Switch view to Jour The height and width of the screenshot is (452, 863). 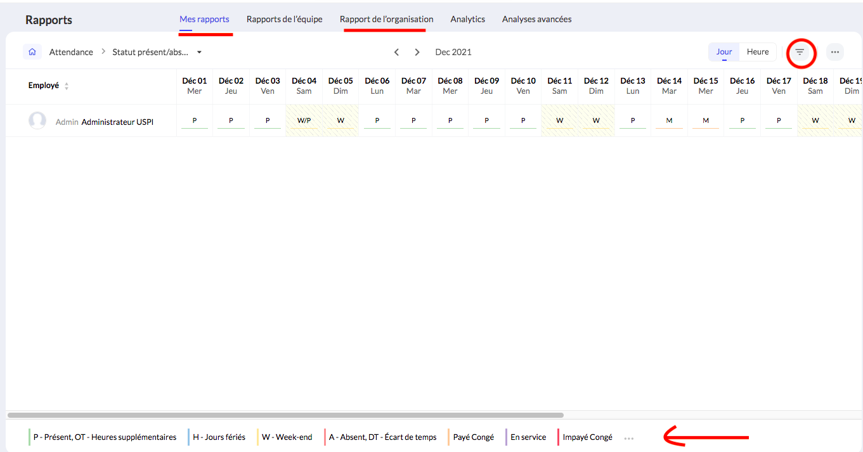click(724, 52)
